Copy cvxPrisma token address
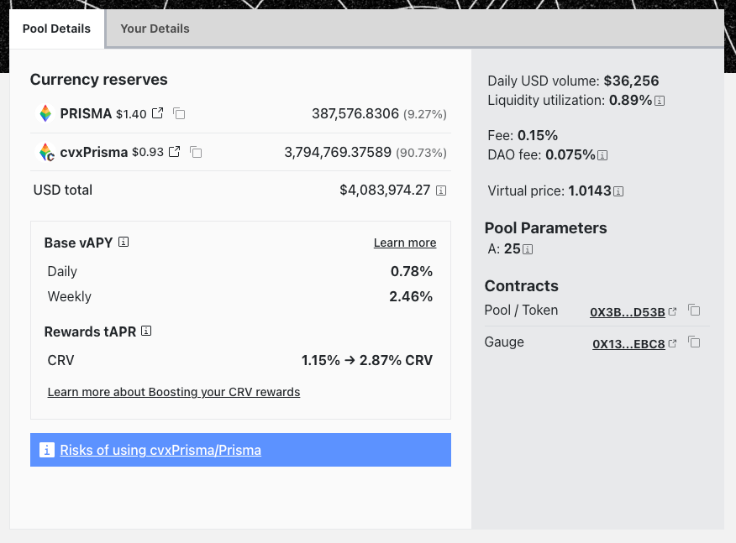The image size is (736, 543). [x=196, y=152]
